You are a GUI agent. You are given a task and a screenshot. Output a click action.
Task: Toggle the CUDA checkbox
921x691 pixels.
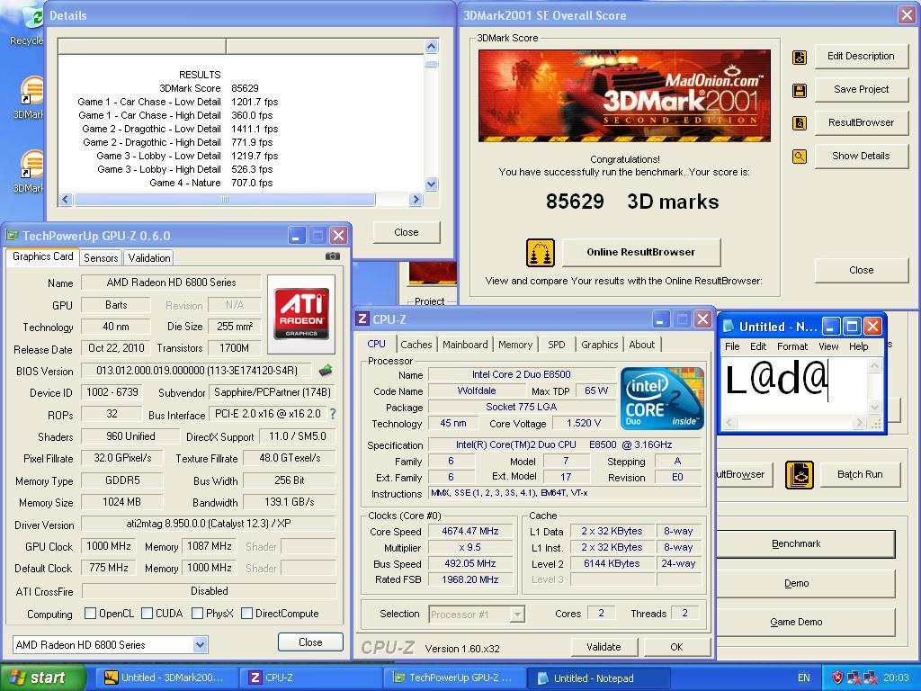coord(147,614)
